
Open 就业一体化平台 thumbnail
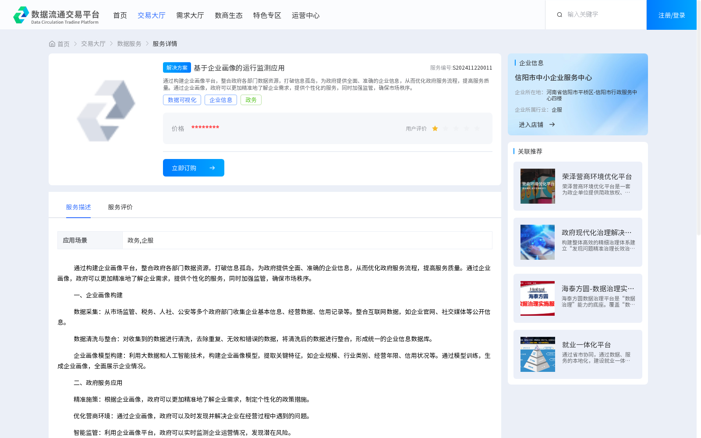coord(538,354)
